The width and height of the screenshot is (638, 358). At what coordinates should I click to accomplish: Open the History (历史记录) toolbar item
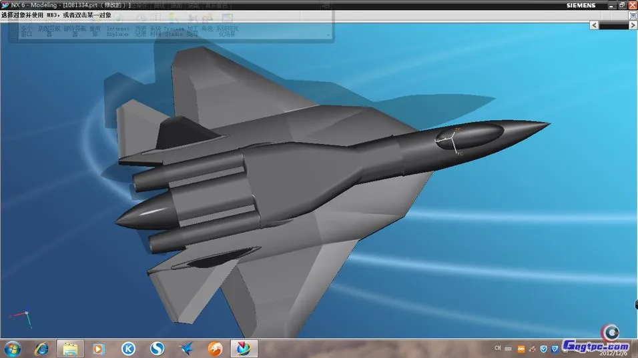pos(141,31)
